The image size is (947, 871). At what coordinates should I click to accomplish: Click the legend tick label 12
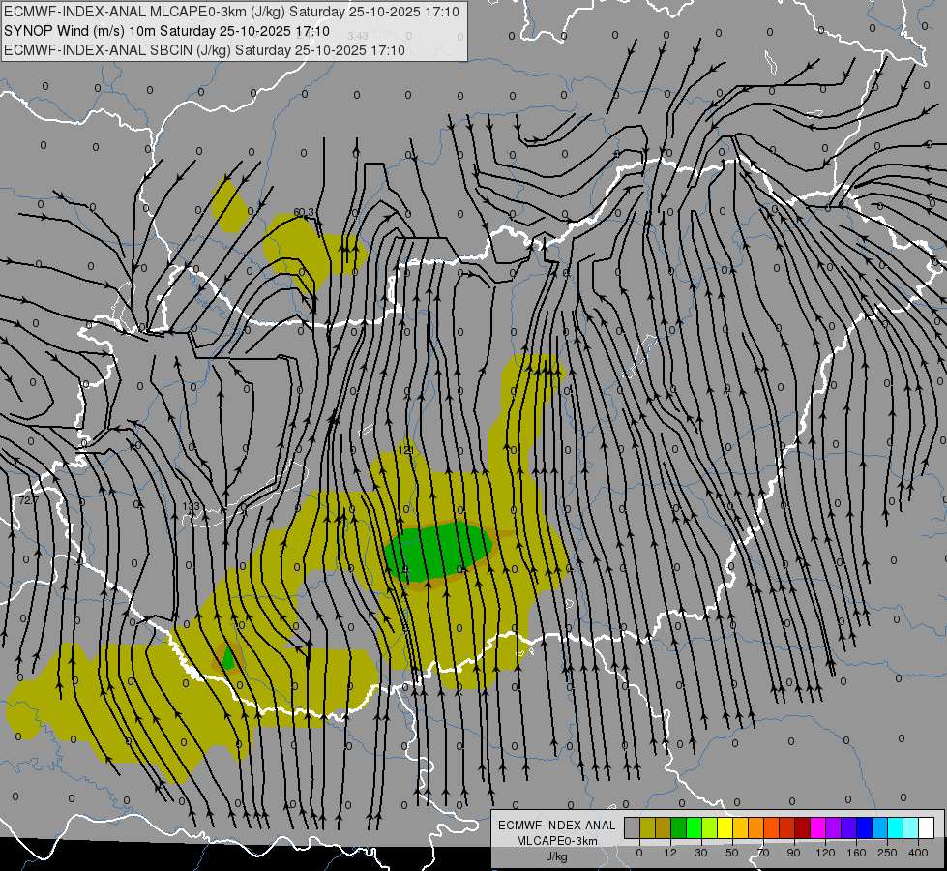669,853
